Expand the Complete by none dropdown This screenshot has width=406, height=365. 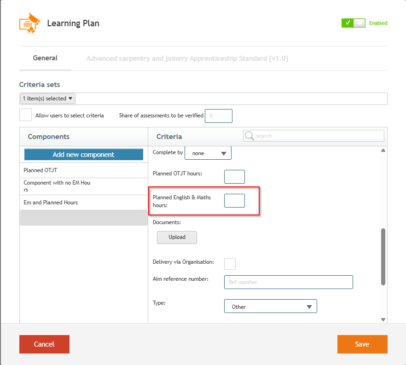tap(208, 153)
